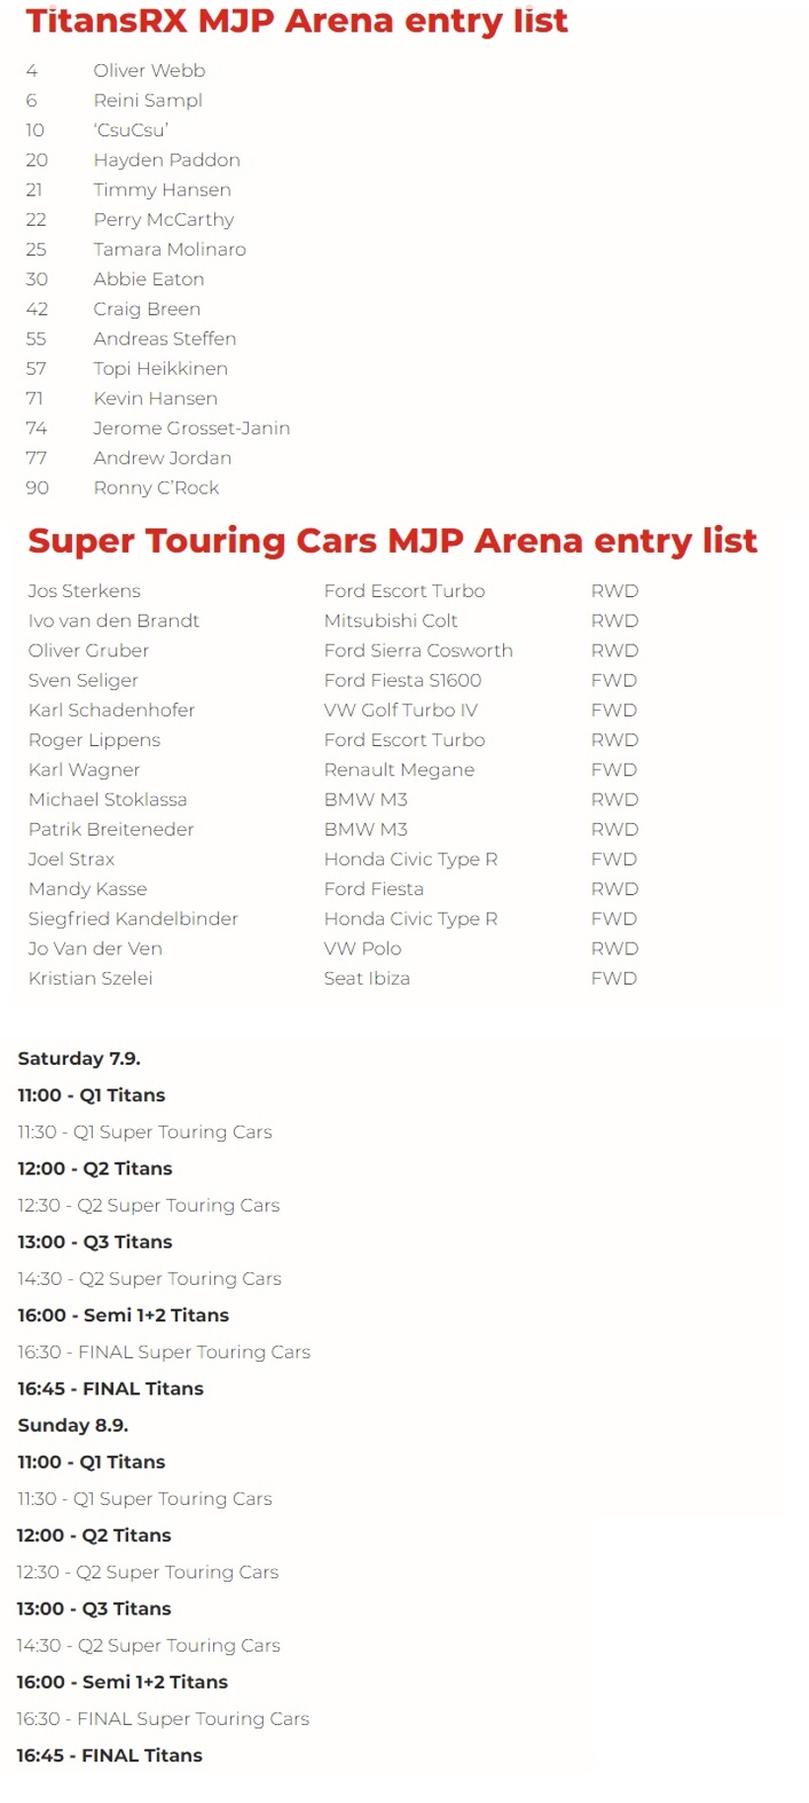Click on Tamara Molinaro's name
The image size is (809, 1803).
pos(170,250)
